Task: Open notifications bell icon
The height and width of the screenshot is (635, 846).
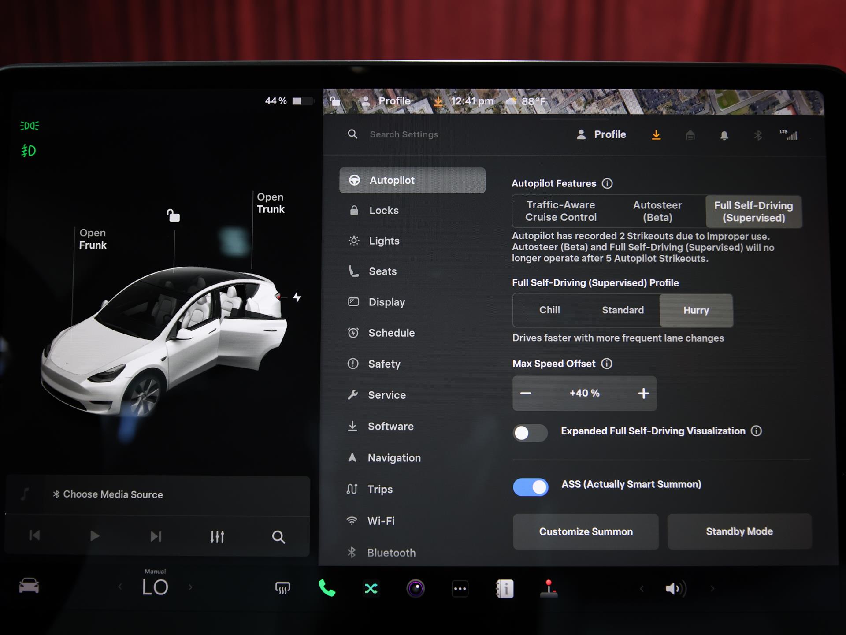Action: (x=724, y=135)
